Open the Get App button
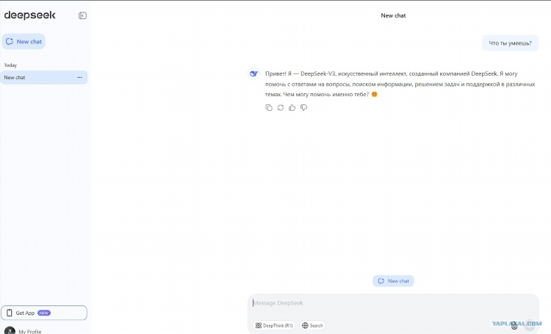This screenshot has width=551, height=334. pyautogui.click(x=44, y=313)
